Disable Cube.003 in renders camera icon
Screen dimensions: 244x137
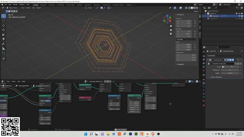242,16
